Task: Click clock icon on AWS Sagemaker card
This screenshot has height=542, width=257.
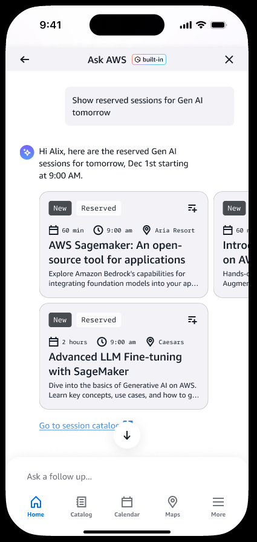Action: pos(99,230)
